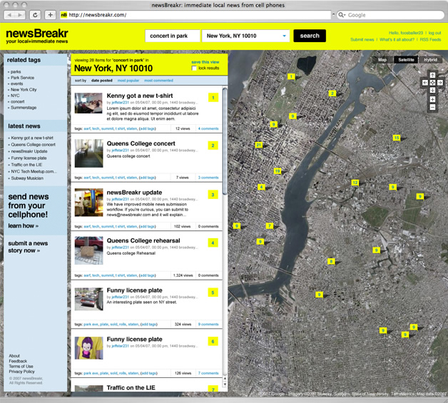Click the browser URL address field

[x=195, y=15]
